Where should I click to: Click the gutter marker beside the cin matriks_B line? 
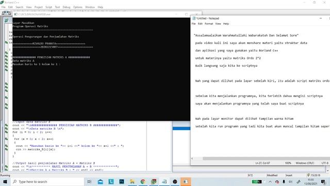(x=6, y=149)
